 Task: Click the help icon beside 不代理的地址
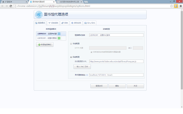click(x=87, y=75)
